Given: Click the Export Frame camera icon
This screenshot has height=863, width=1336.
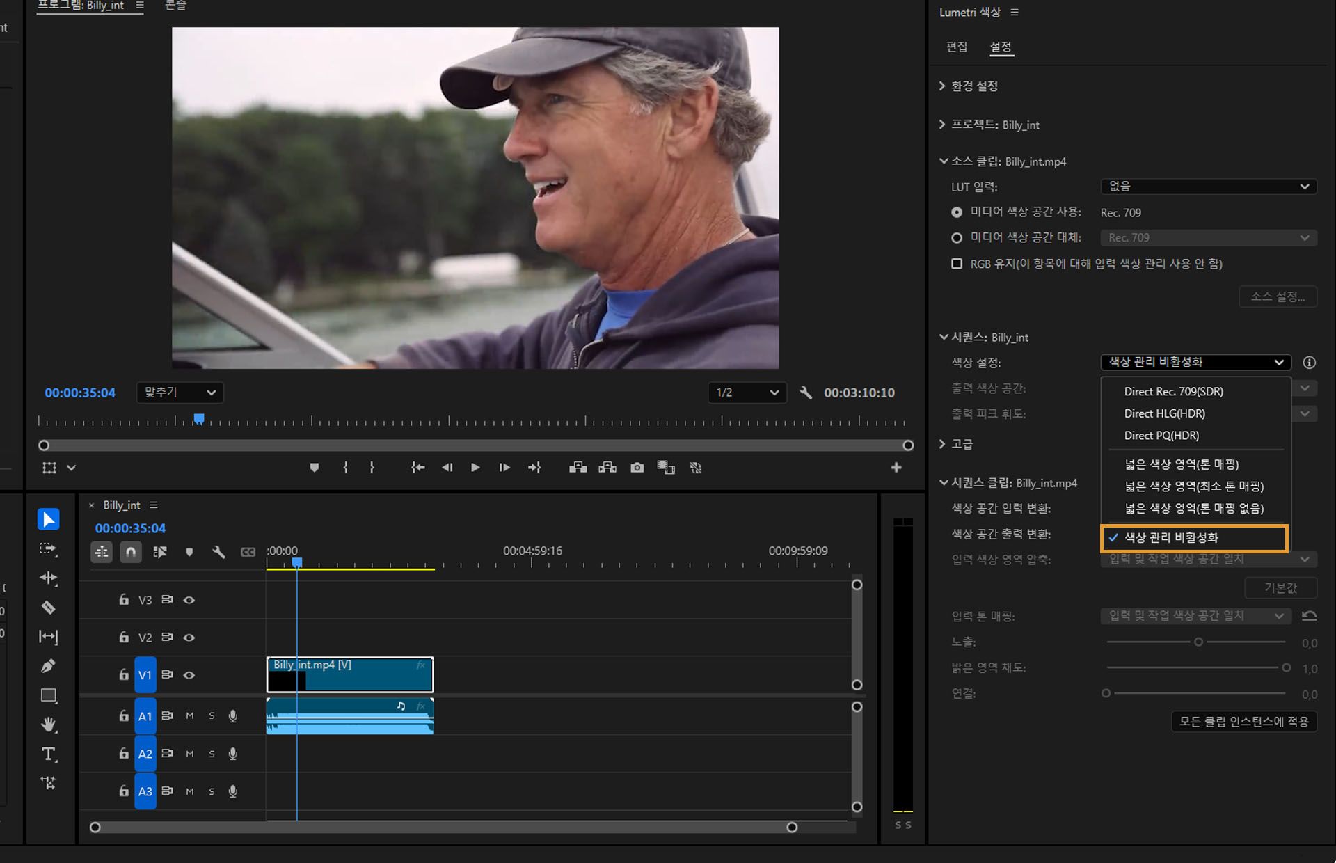Looking at the screenshot, I should point(637,468).
